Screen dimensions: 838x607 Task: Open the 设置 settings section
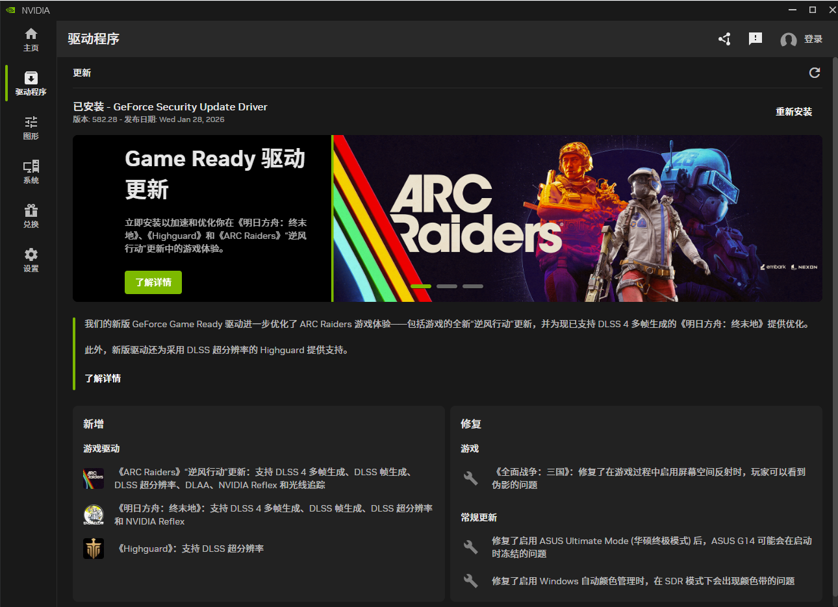click(x=31, y=260)
